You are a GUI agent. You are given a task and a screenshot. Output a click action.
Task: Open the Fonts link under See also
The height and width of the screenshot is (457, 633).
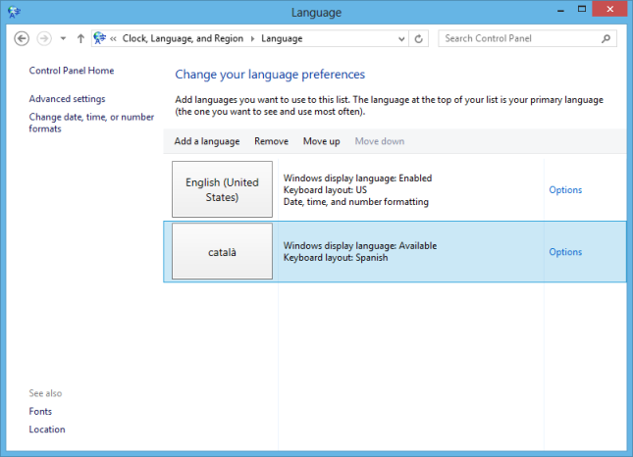[40, 412]
